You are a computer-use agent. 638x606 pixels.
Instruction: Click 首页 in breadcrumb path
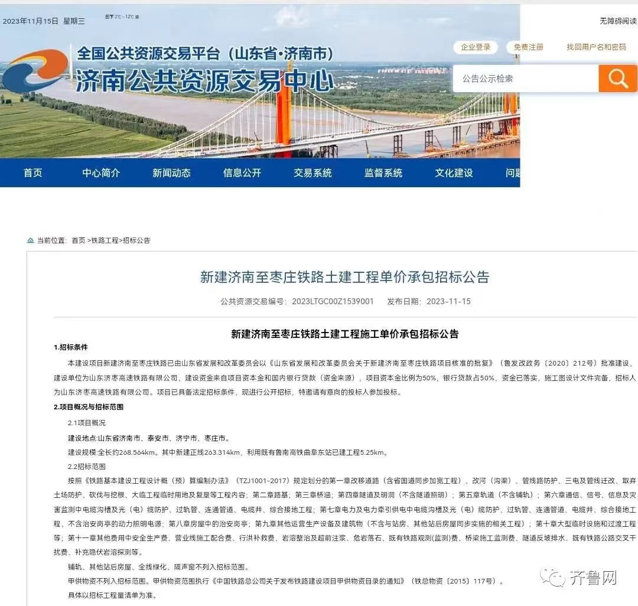pos(79,241)
